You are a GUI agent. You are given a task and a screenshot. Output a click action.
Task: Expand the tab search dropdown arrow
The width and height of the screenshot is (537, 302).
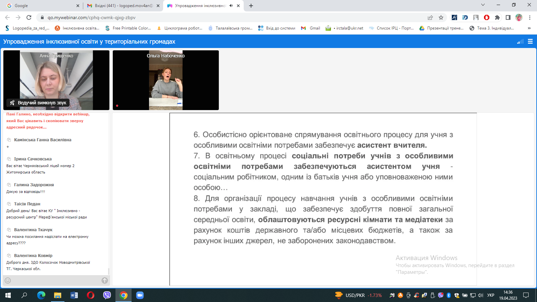tap(483, 5)
